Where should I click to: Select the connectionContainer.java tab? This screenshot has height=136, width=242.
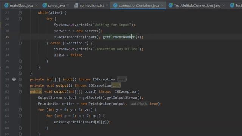(139, 6)
